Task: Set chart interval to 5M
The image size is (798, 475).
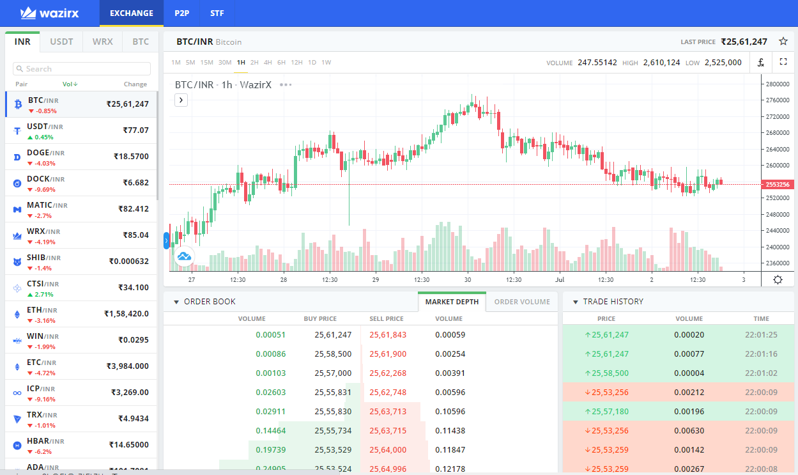Action: 190,63
